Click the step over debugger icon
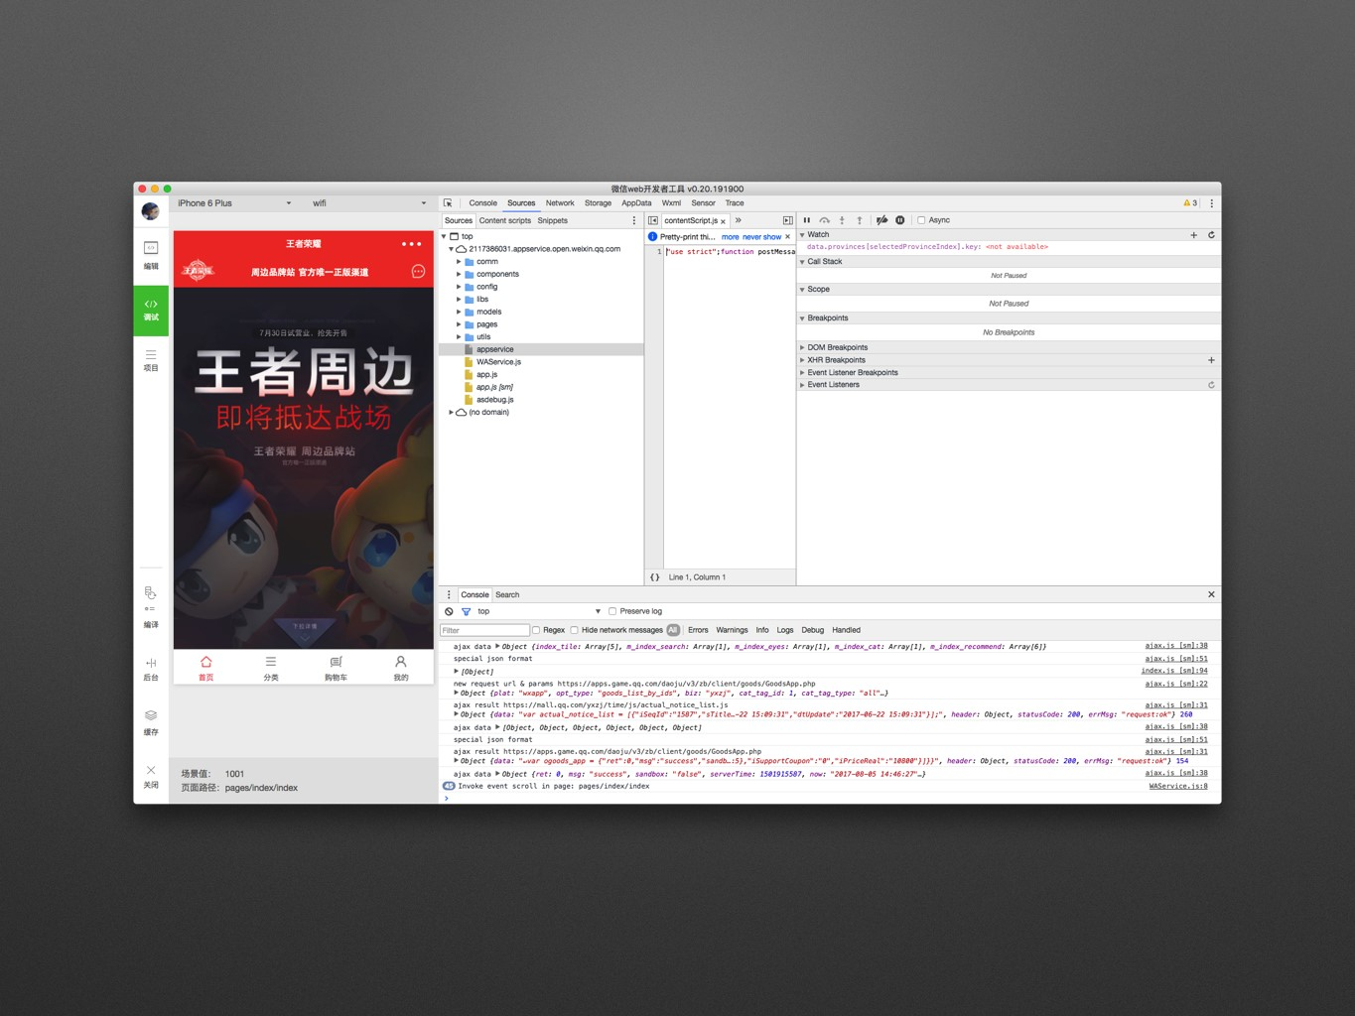Viewport: 1355px width, 1016px height. pyautogui.click(x=824, y=220)
